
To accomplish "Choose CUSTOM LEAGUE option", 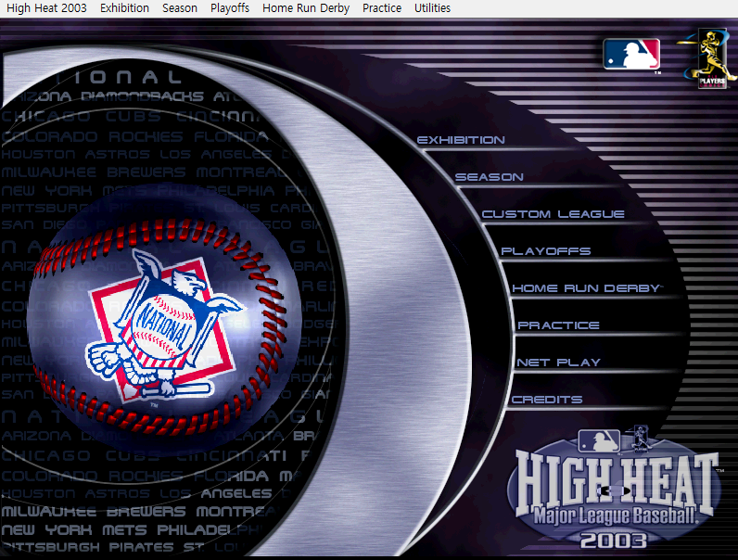I will [553, 214].
